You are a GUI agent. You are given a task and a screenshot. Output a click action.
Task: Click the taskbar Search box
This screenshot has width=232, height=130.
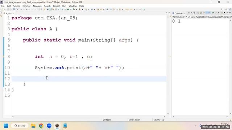tap(20, 126)
